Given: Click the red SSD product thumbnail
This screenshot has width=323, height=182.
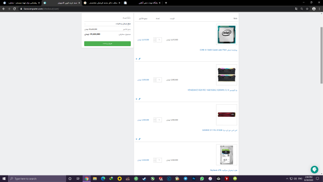Looking at the screenshot, I should (227, 115).
